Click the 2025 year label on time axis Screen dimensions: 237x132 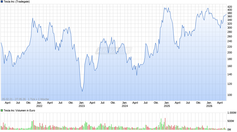click(167, 106)
